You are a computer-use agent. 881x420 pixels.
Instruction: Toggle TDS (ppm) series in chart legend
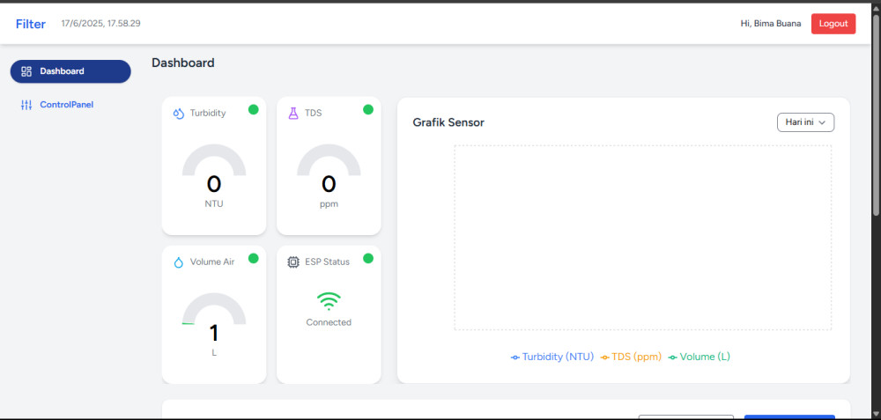click(x=631, y=357)
